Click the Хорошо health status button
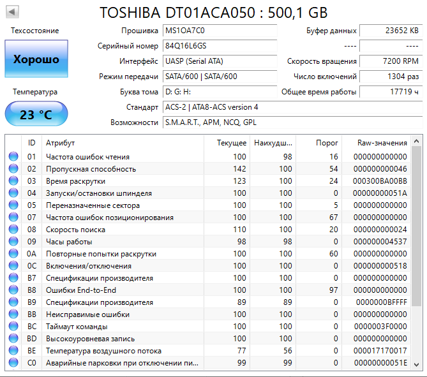Viewport: 427px width, 377px height. 36,59
